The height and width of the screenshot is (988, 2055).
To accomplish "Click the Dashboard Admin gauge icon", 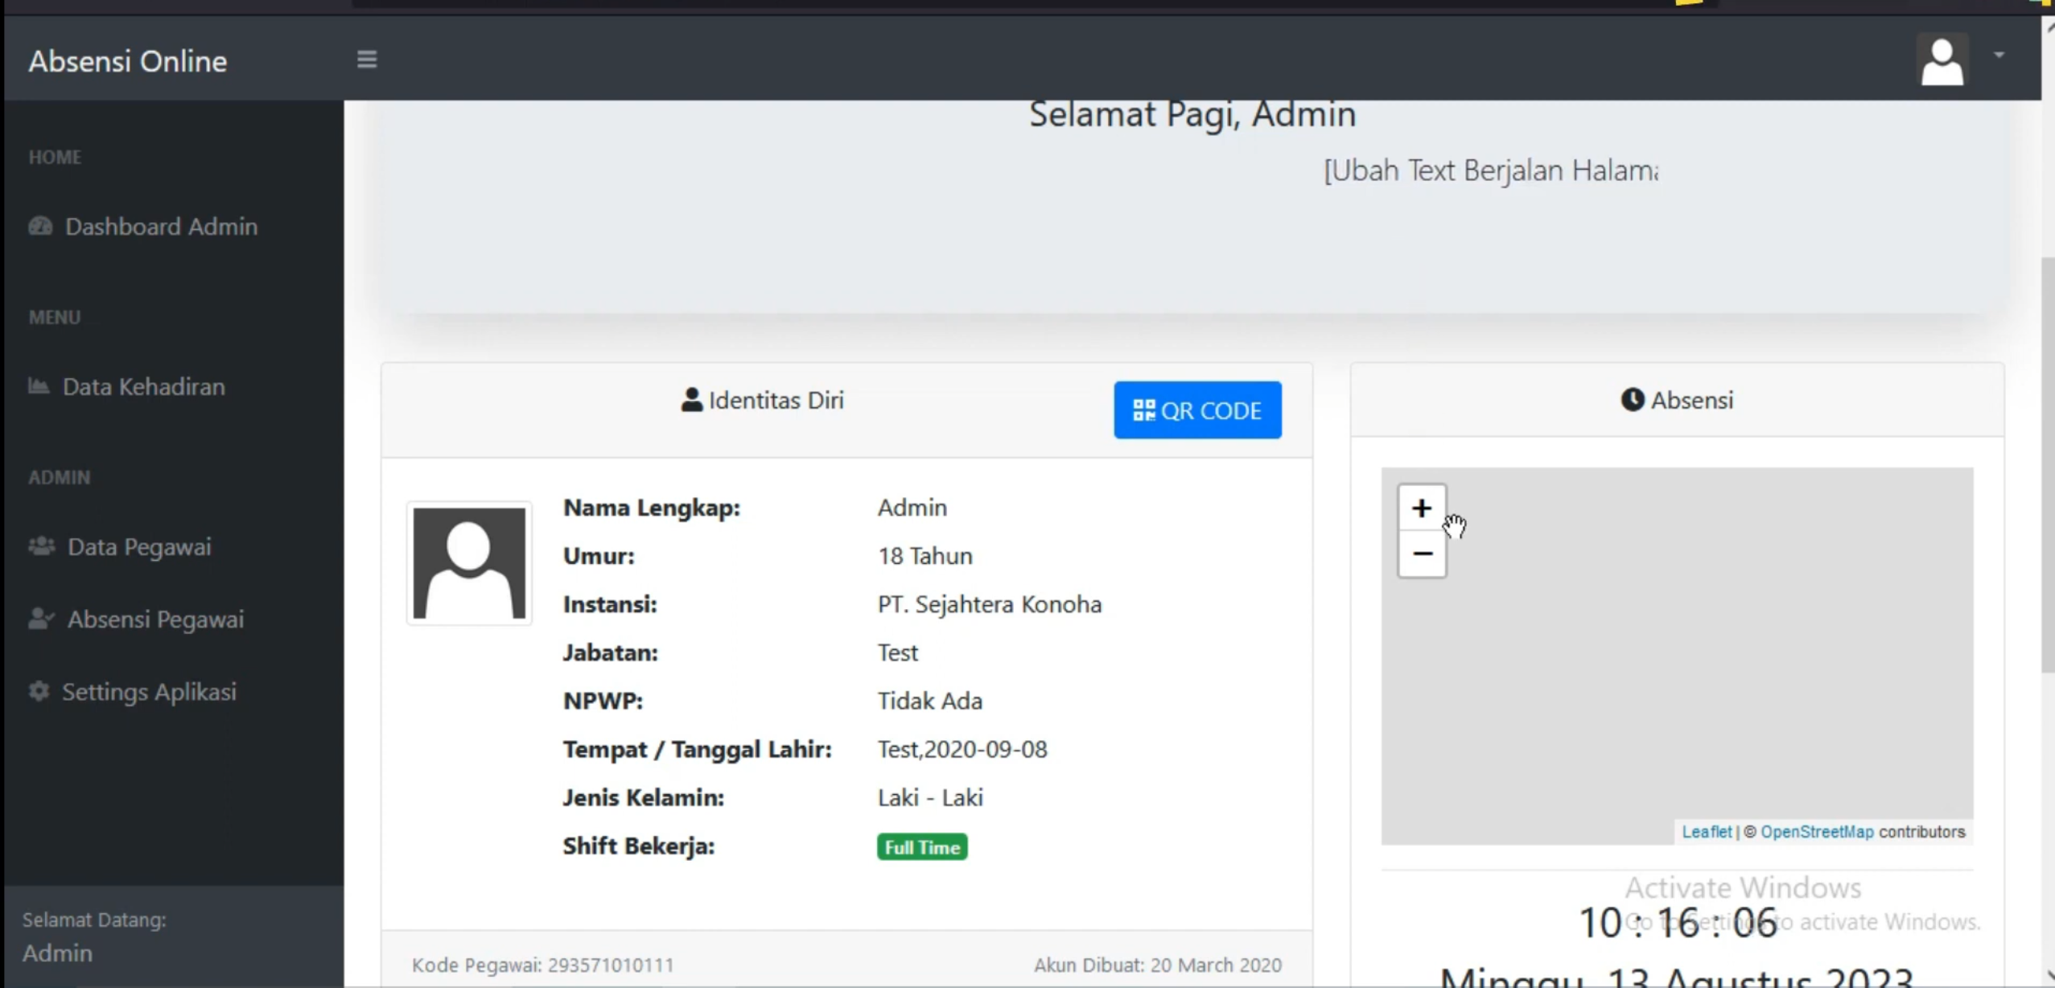I will 40,226.
